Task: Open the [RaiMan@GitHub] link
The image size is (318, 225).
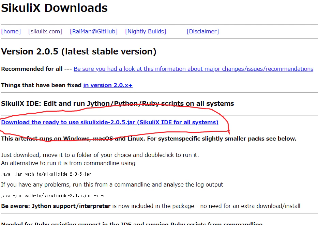Action: 94,31
